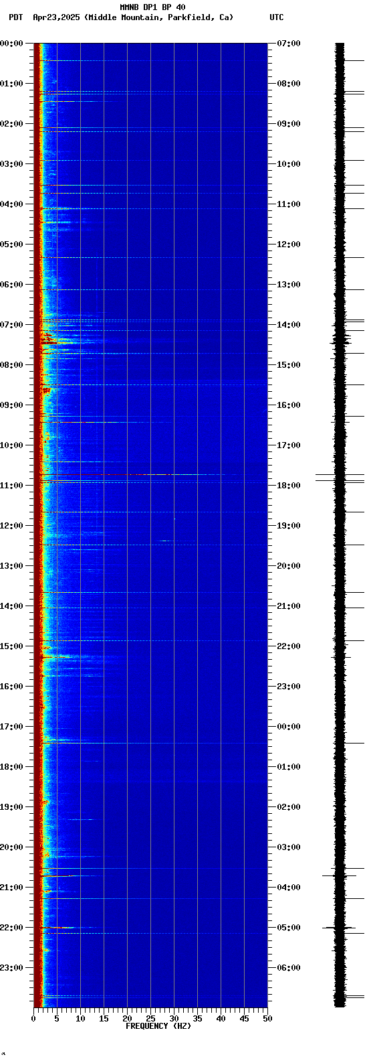
Task: Click the PDT time label "16:00"
Action: pos(11,687)
